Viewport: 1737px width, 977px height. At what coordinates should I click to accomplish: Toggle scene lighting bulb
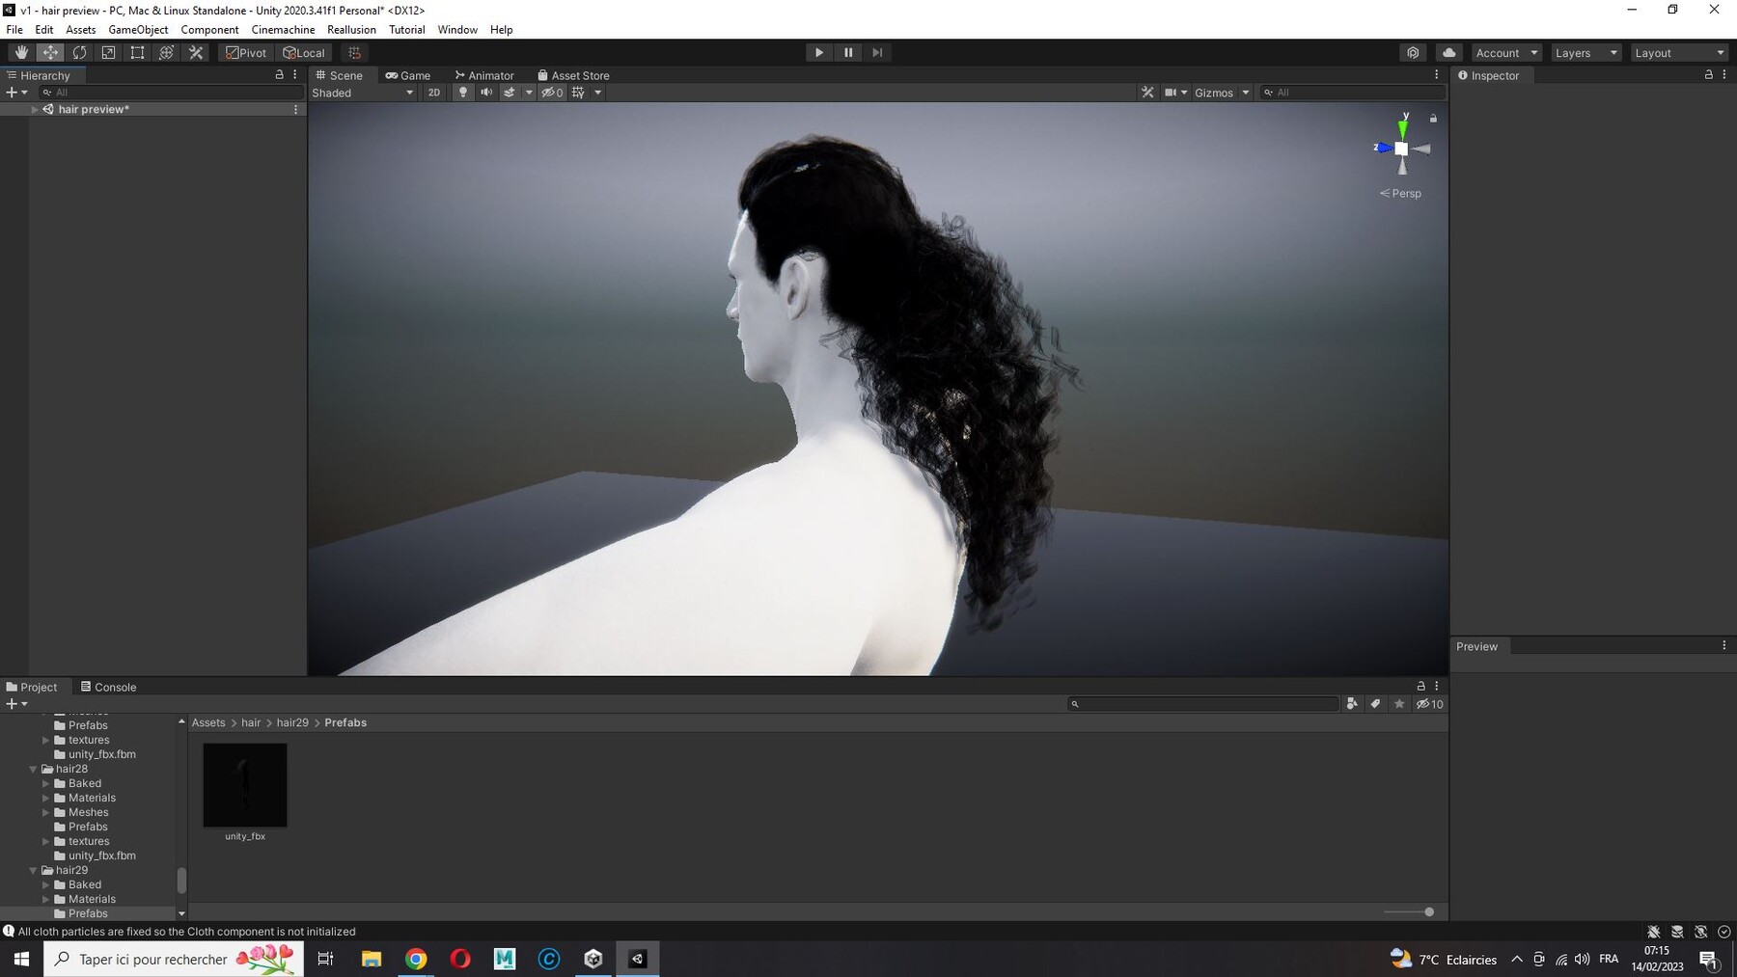pyautogui.click(x=463, y=93)
